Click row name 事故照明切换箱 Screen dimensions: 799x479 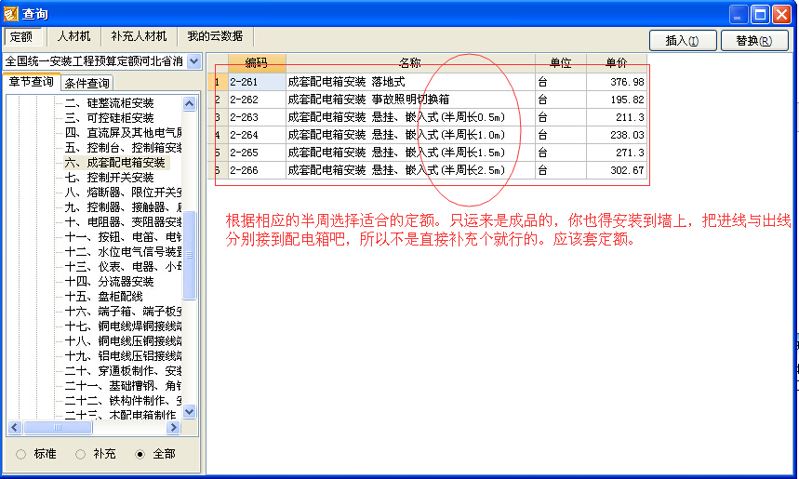411,100
